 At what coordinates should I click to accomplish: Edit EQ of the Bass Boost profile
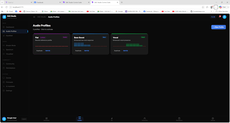[x=87, y=51]
